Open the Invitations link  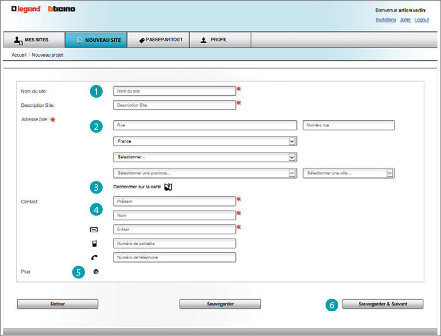pyautogui.click(x=385, y=20)
